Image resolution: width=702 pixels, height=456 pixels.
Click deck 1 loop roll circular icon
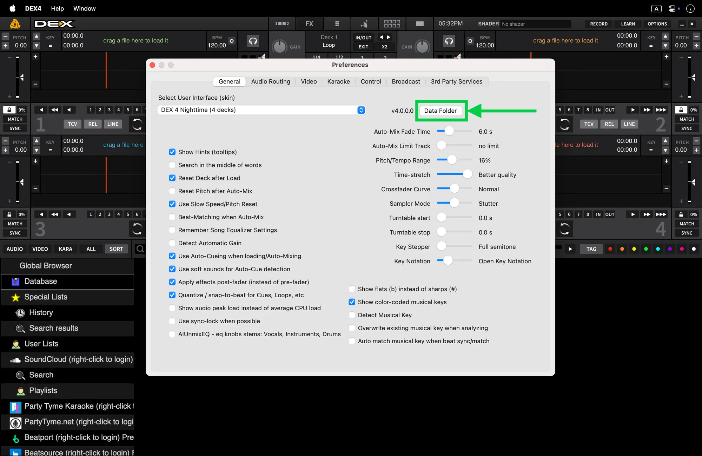click(x=137, y=124)
